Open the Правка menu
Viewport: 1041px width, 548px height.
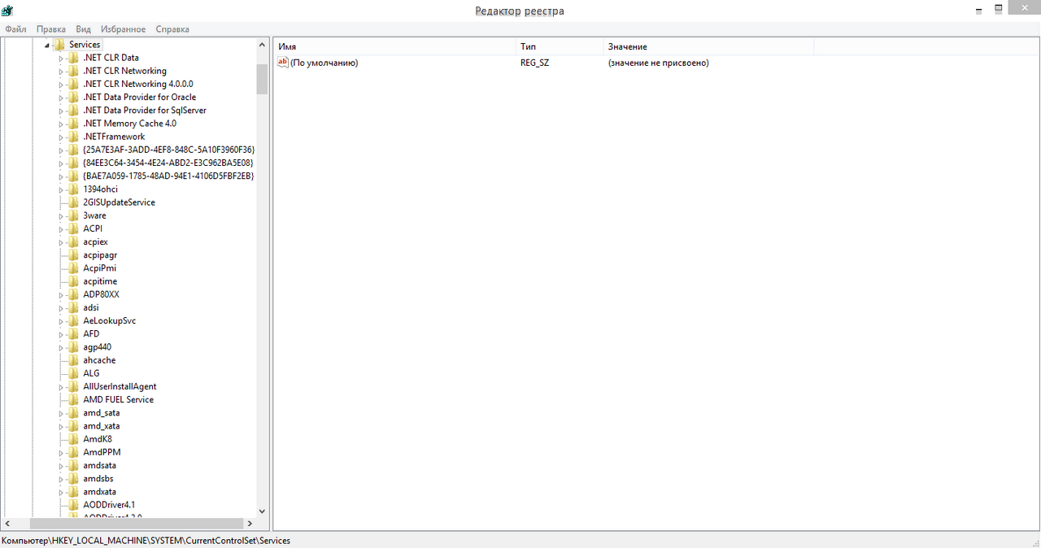(51, 29)
